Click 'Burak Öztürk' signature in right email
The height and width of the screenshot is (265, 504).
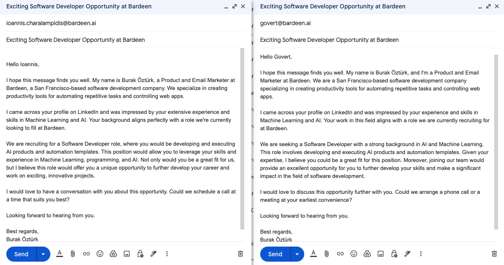pyautogui.click(x=276, y=240)
